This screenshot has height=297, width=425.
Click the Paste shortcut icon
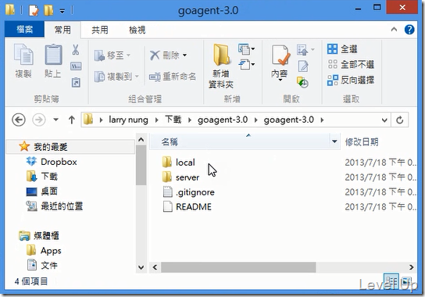click(76, 82)
